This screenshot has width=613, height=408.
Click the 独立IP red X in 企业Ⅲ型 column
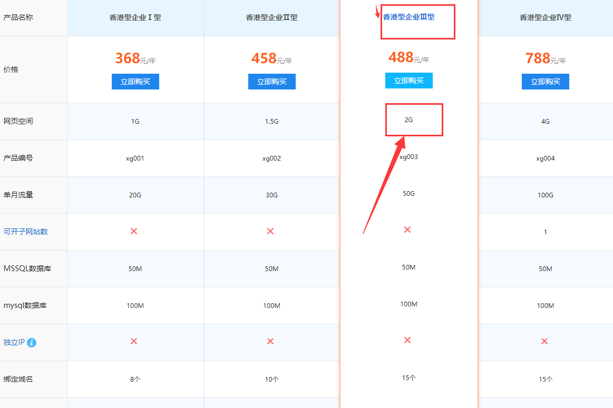[407, 340]
